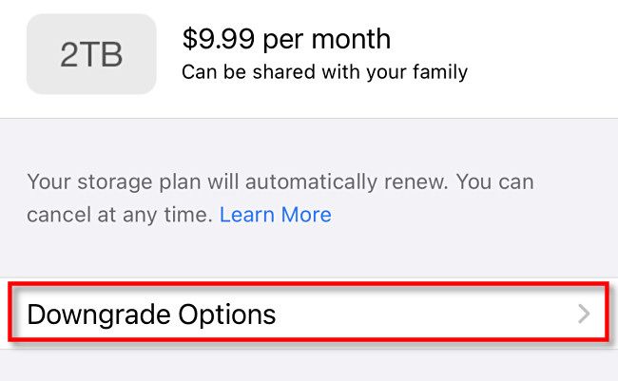Click the gray chevron on Downgrade Options
Viewport: 618px width, 381px height.
[x=585, y=314]
